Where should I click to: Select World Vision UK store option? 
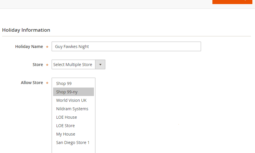click(71, 100)
